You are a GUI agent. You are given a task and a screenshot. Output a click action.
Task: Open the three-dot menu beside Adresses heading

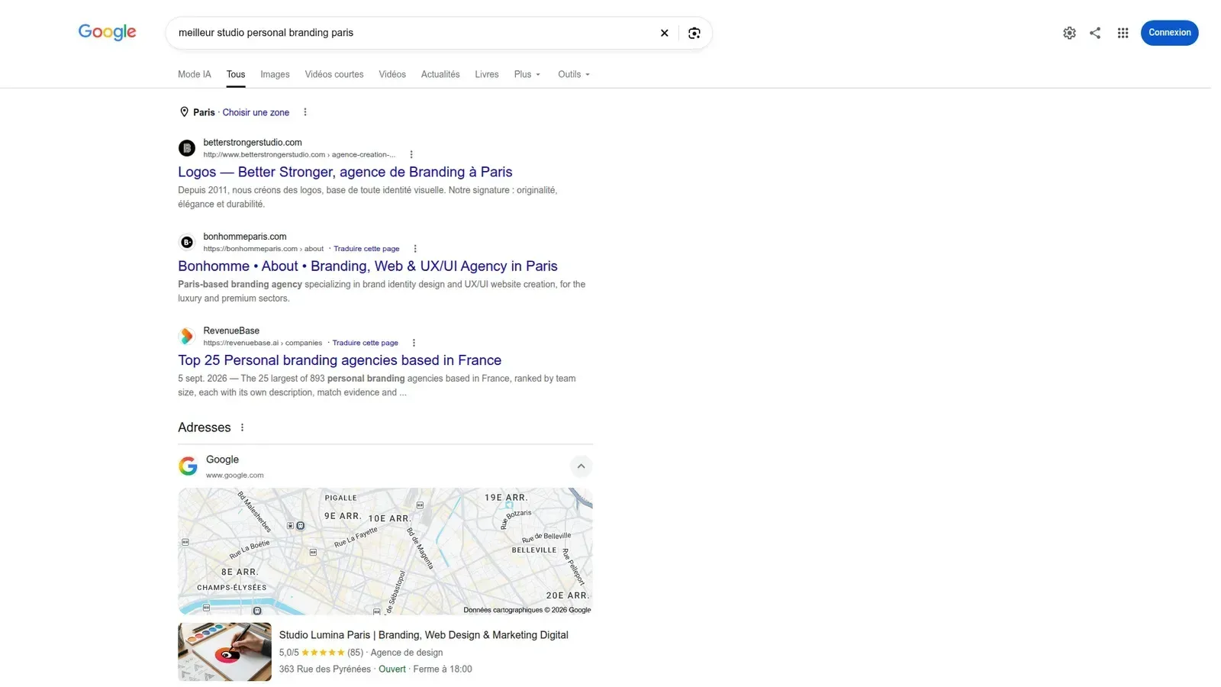[x=243, y=427]
